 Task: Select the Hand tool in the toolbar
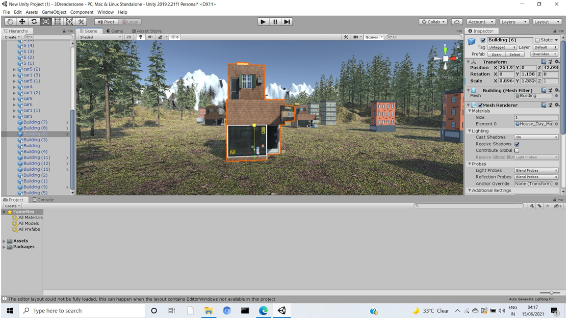(x=9, y=21)
